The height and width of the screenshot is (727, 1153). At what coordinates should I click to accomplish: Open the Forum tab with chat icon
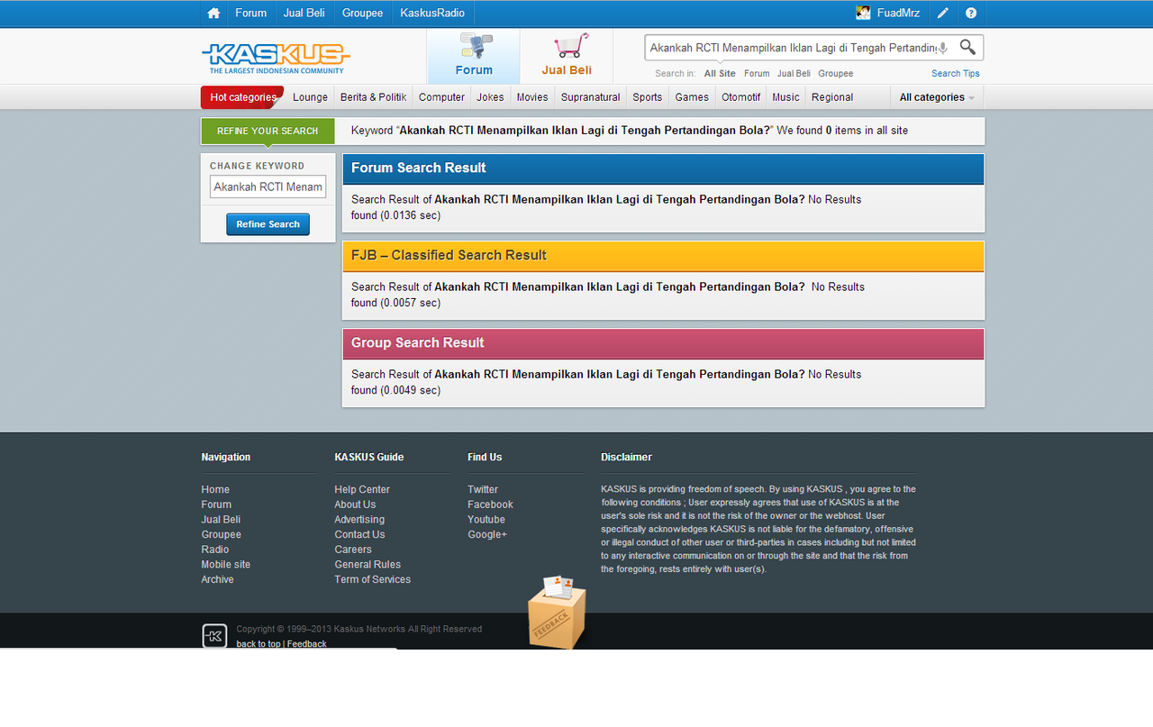point(474,56)
